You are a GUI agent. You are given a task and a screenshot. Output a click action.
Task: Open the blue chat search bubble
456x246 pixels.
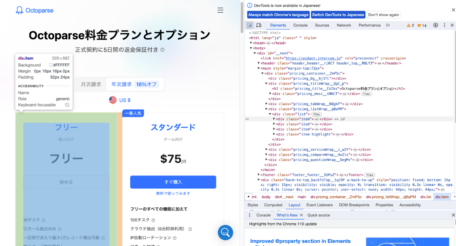point(225,232)
